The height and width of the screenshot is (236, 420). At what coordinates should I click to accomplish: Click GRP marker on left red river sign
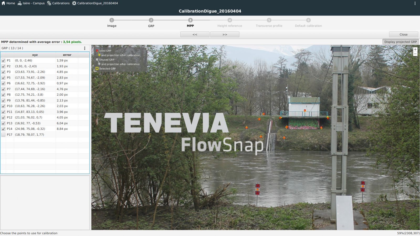(x=258, y=189)
